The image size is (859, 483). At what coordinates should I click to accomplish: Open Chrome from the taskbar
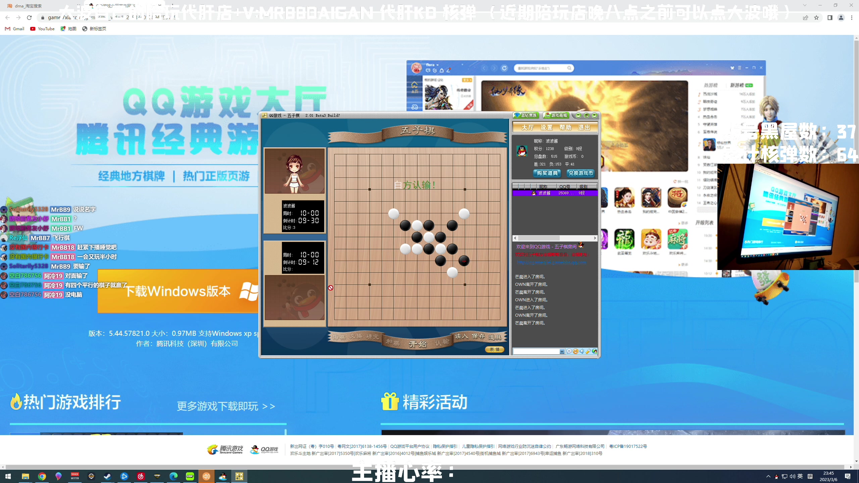pos(42,476)
